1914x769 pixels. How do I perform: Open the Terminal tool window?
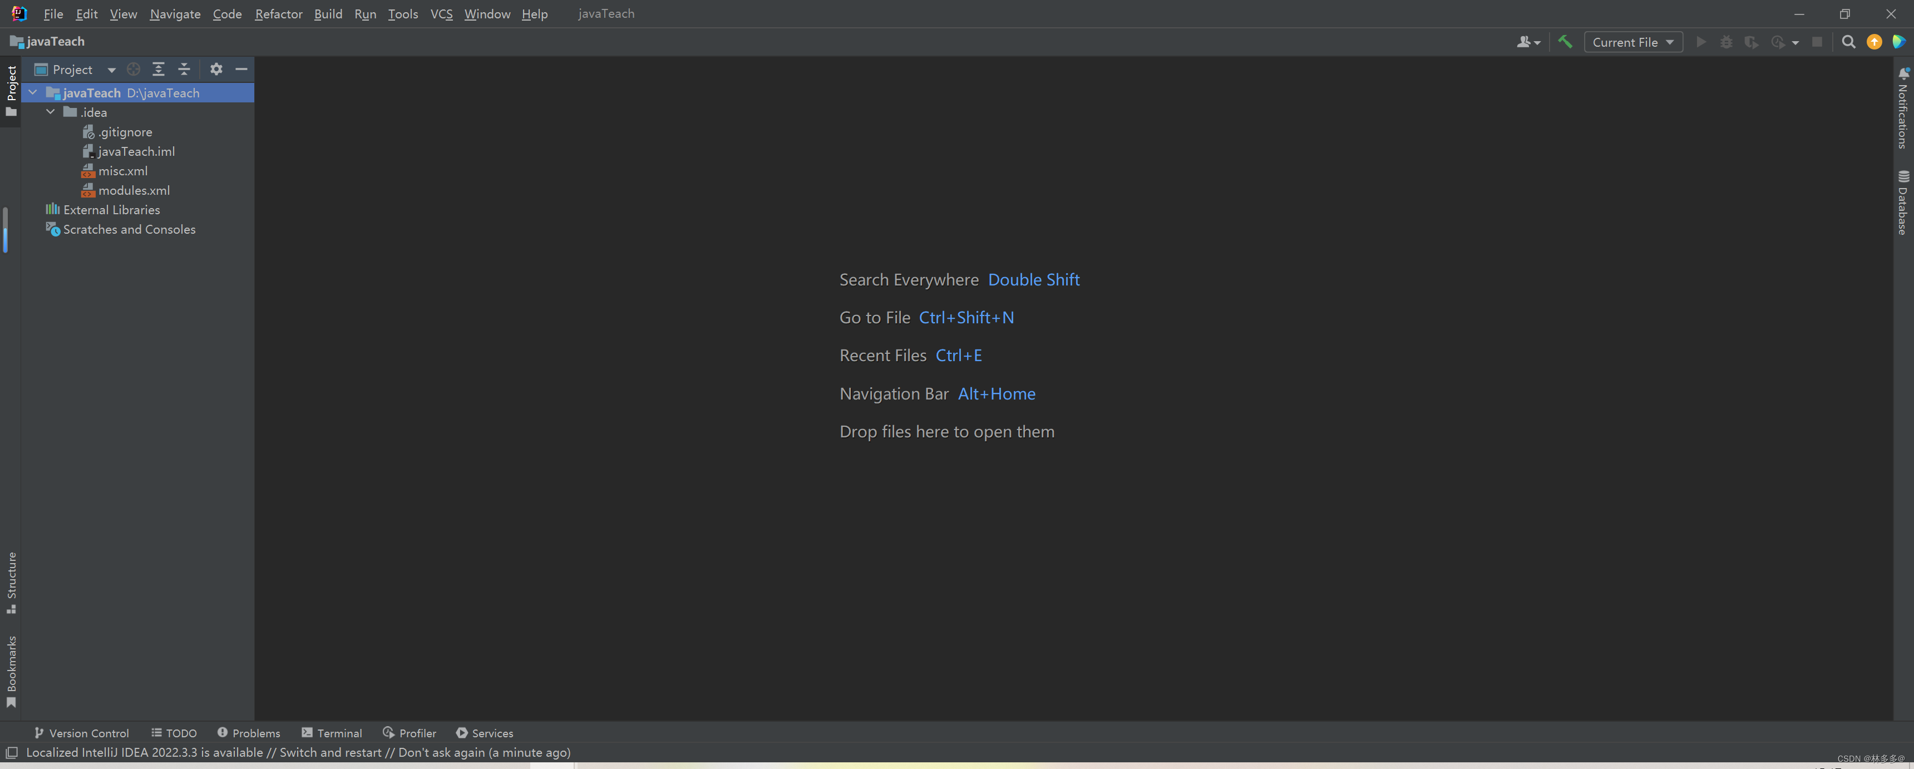[332, 733]
